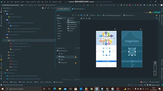Screen dimensions: 163x91
Task: Click the green zoom-to-fit magnifier on canvas
Action: click(155, 72)
